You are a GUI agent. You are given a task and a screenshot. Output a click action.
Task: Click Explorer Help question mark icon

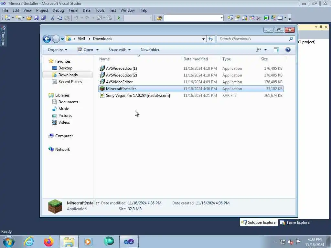click(288, 50)
